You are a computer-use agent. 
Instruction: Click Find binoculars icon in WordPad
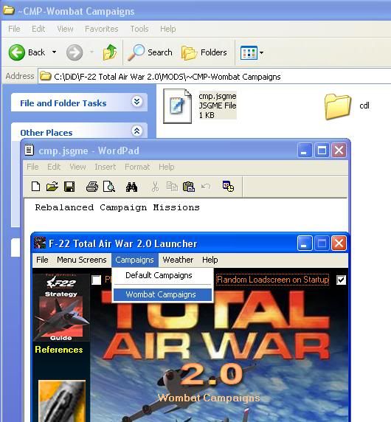(131, 187)
